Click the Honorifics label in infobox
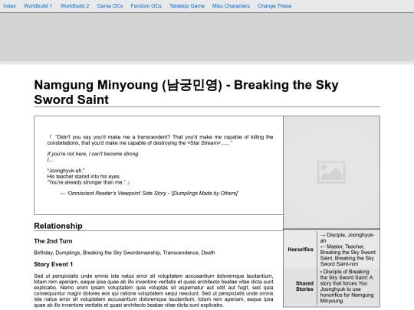Image resolution: width=414 pixels, height=310 pixels. point(301,250)
